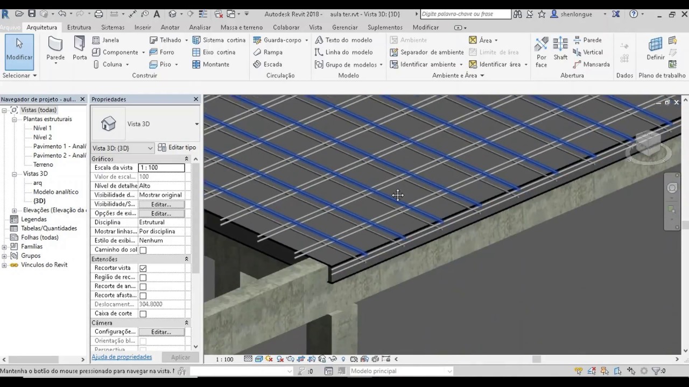Viewport: 689px width, 387px height.
Task: Click Editar button for Visibilidade/Sobreposição
Action: click(161, 204)
